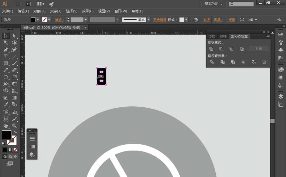
Task: Select the Symbol Sprayer tool
Action: [6, 112]
